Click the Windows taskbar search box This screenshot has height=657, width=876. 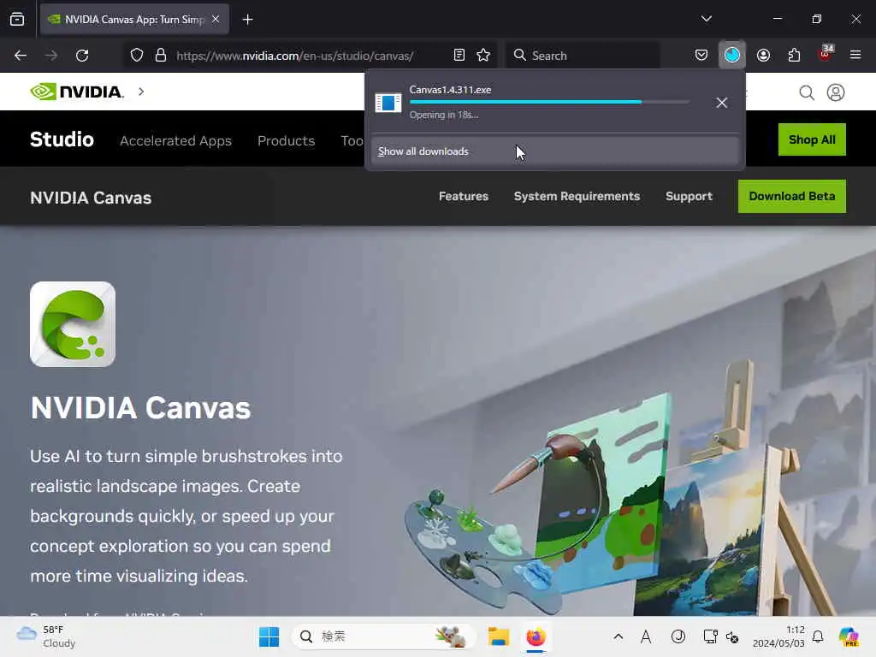tap(384, 636)
